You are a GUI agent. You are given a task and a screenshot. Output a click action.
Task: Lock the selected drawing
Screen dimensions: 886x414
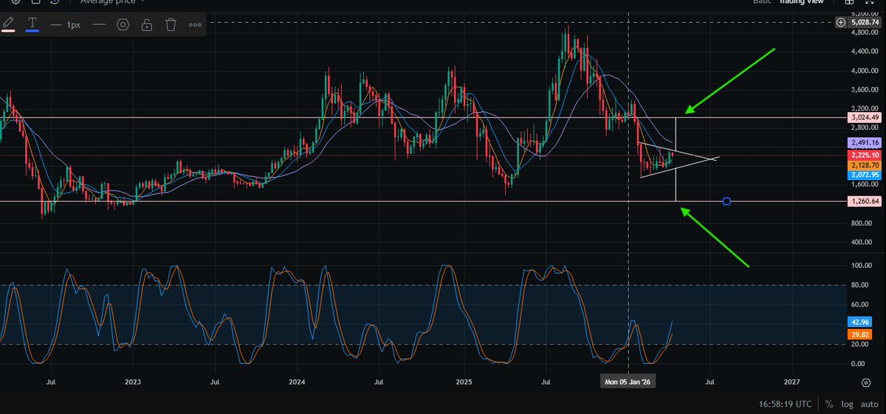pyautogui.click(x=147, y=24)
